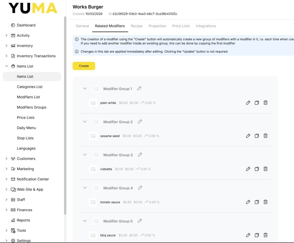Viewport: 294px width, 243px height.
Task: Click the sidebar vertical scrollbar
Action: coord(65,115)
